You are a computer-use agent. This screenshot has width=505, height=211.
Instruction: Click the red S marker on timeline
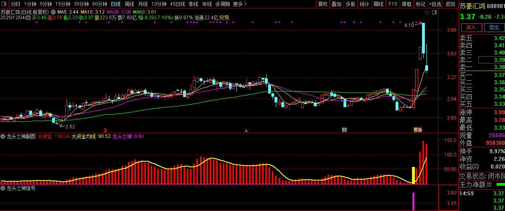(105, 130)
